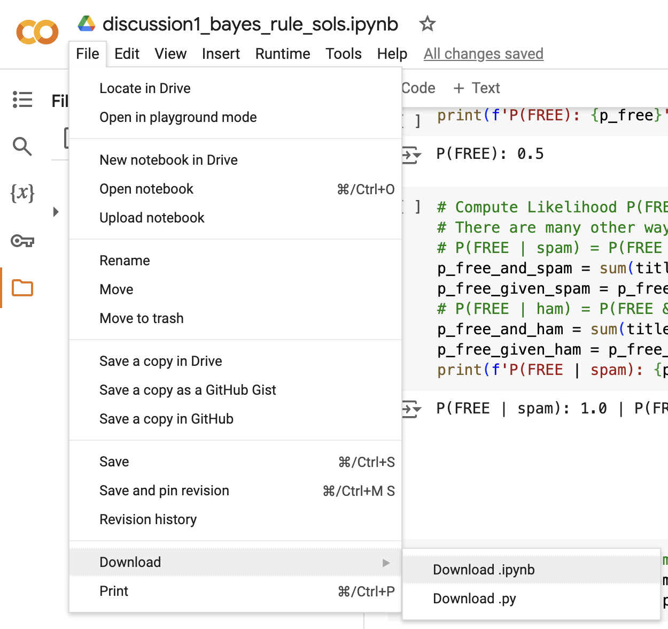Image resolution: width=668 pixels, height=629 pixels.
Task: Open the Files folder icon in sidebar
Action: tap(22, 287)
